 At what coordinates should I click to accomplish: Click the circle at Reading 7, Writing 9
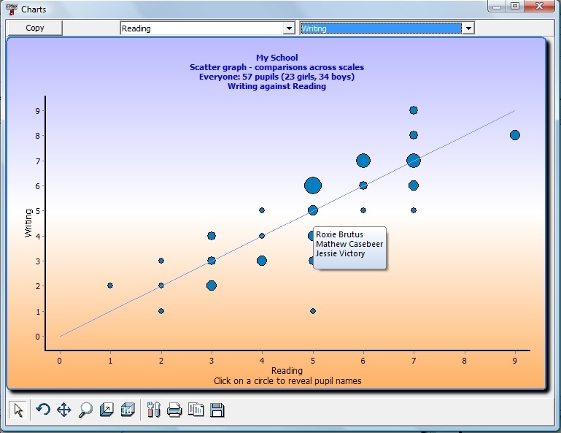click(x=413, y=110)
